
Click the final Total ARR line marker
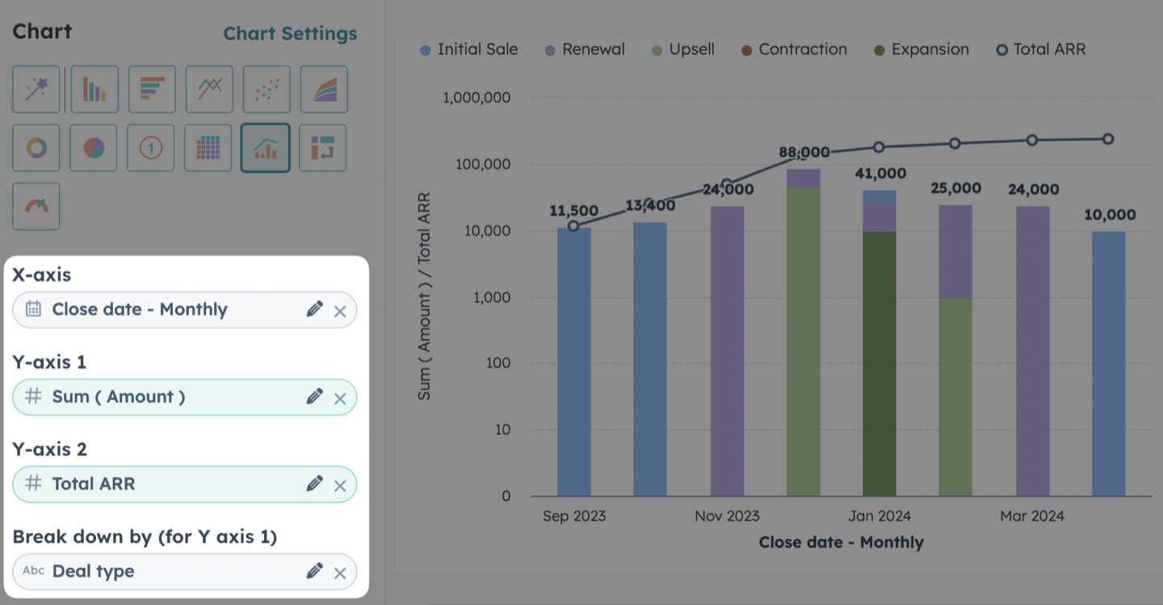tap(1108, 139)
